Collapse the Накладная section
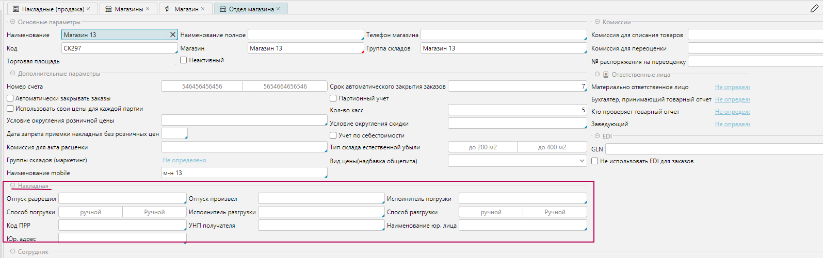 (13, 186)
